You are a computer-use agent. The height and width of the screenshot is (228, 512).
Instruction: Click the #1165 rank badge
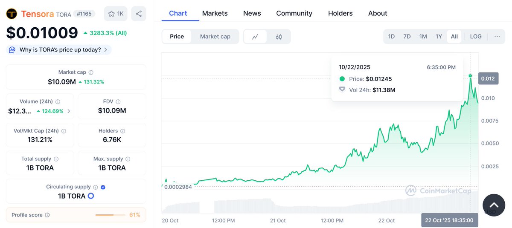[x=83, y=14]
